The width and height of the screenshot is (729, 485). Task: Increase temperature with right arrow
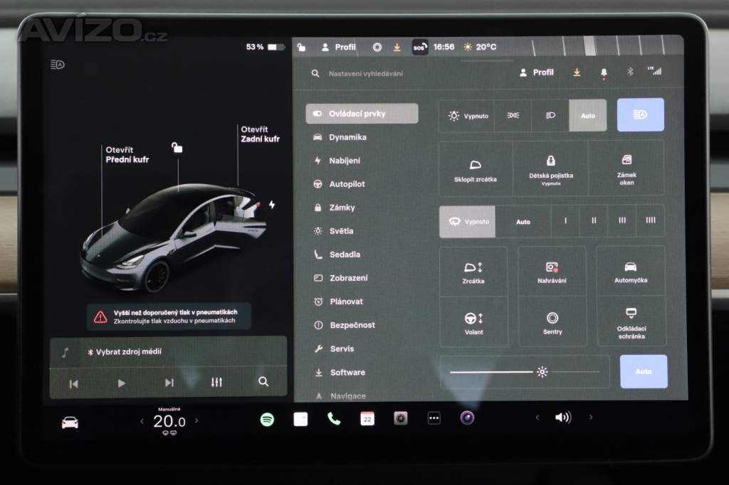[x=196, y=421]
